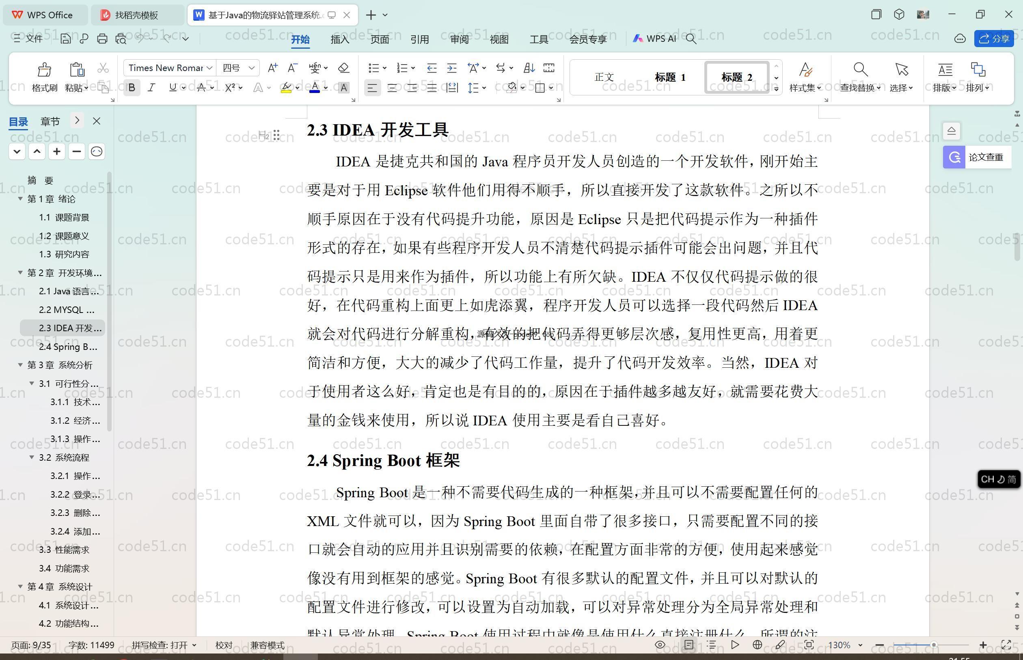
Task: Click the Print Preview icon
Action: pos(121,39)
